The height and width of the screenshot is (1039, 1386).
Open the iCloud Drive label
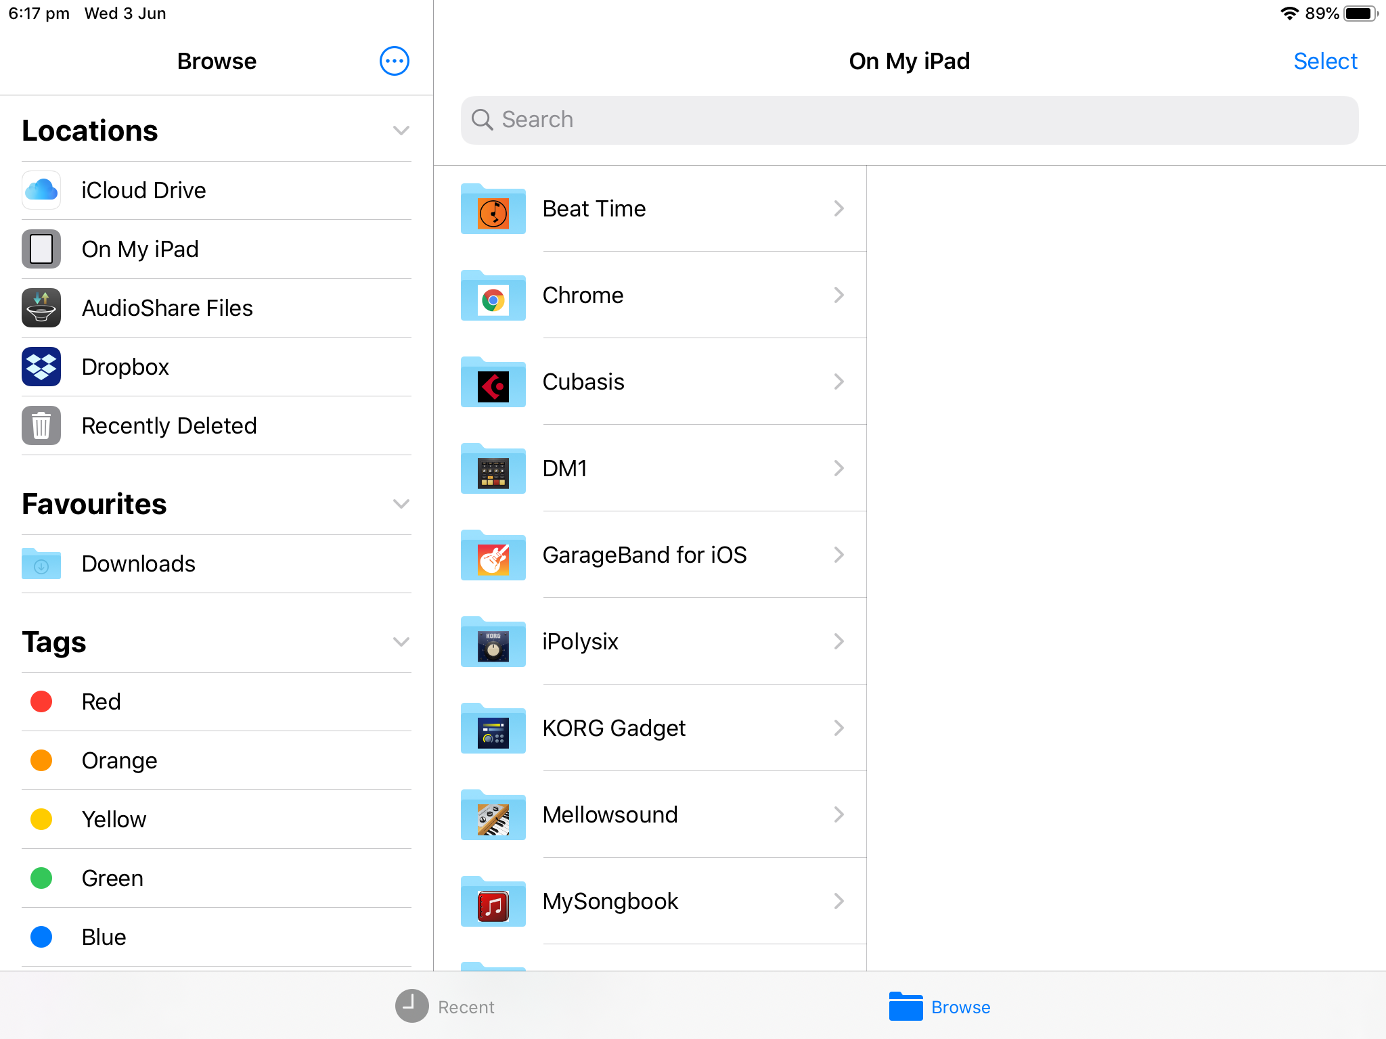pyautogui.click(x=143, y=191)
